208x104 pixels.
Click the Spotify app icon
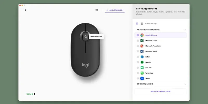click(x=142, y=62)
